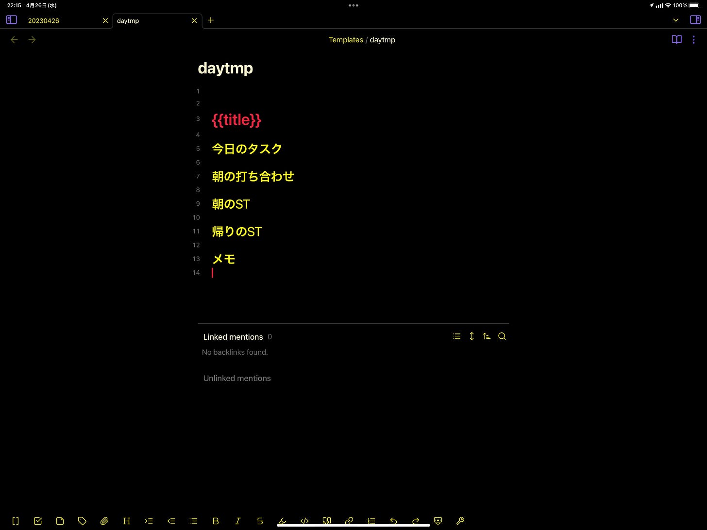Switch to the 20230426 tab
Viewport: 707px width, 530px height.
tap(44, 21)
